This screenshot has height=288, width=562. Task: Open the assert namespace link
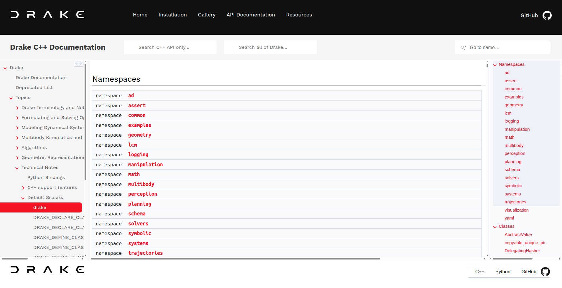click(x=137, y=106)
